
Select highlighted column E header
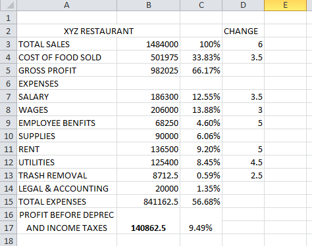(x=285, y=5)
